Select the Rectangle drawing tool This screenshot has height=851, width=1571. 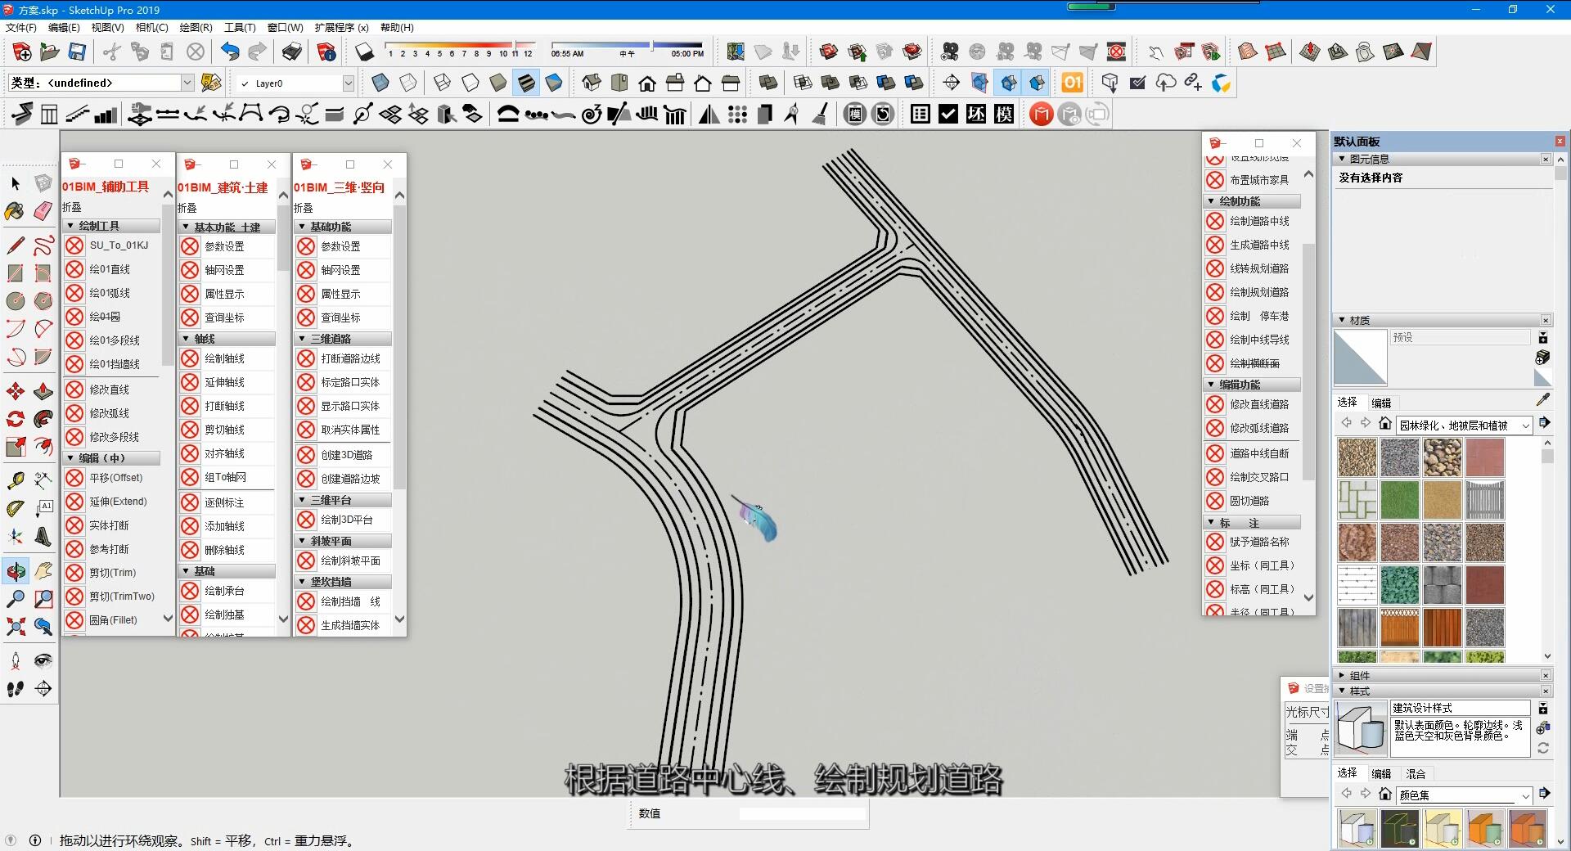pyautogui.click(x=16, y=273)
